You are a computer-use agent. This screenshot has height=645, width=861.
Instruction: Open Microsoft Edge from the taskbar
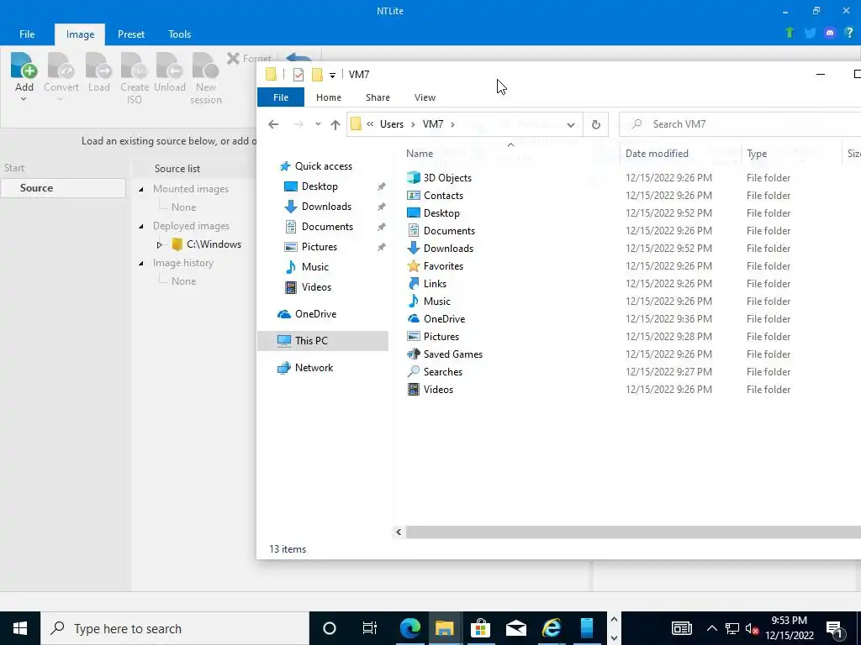pos(409,628)
